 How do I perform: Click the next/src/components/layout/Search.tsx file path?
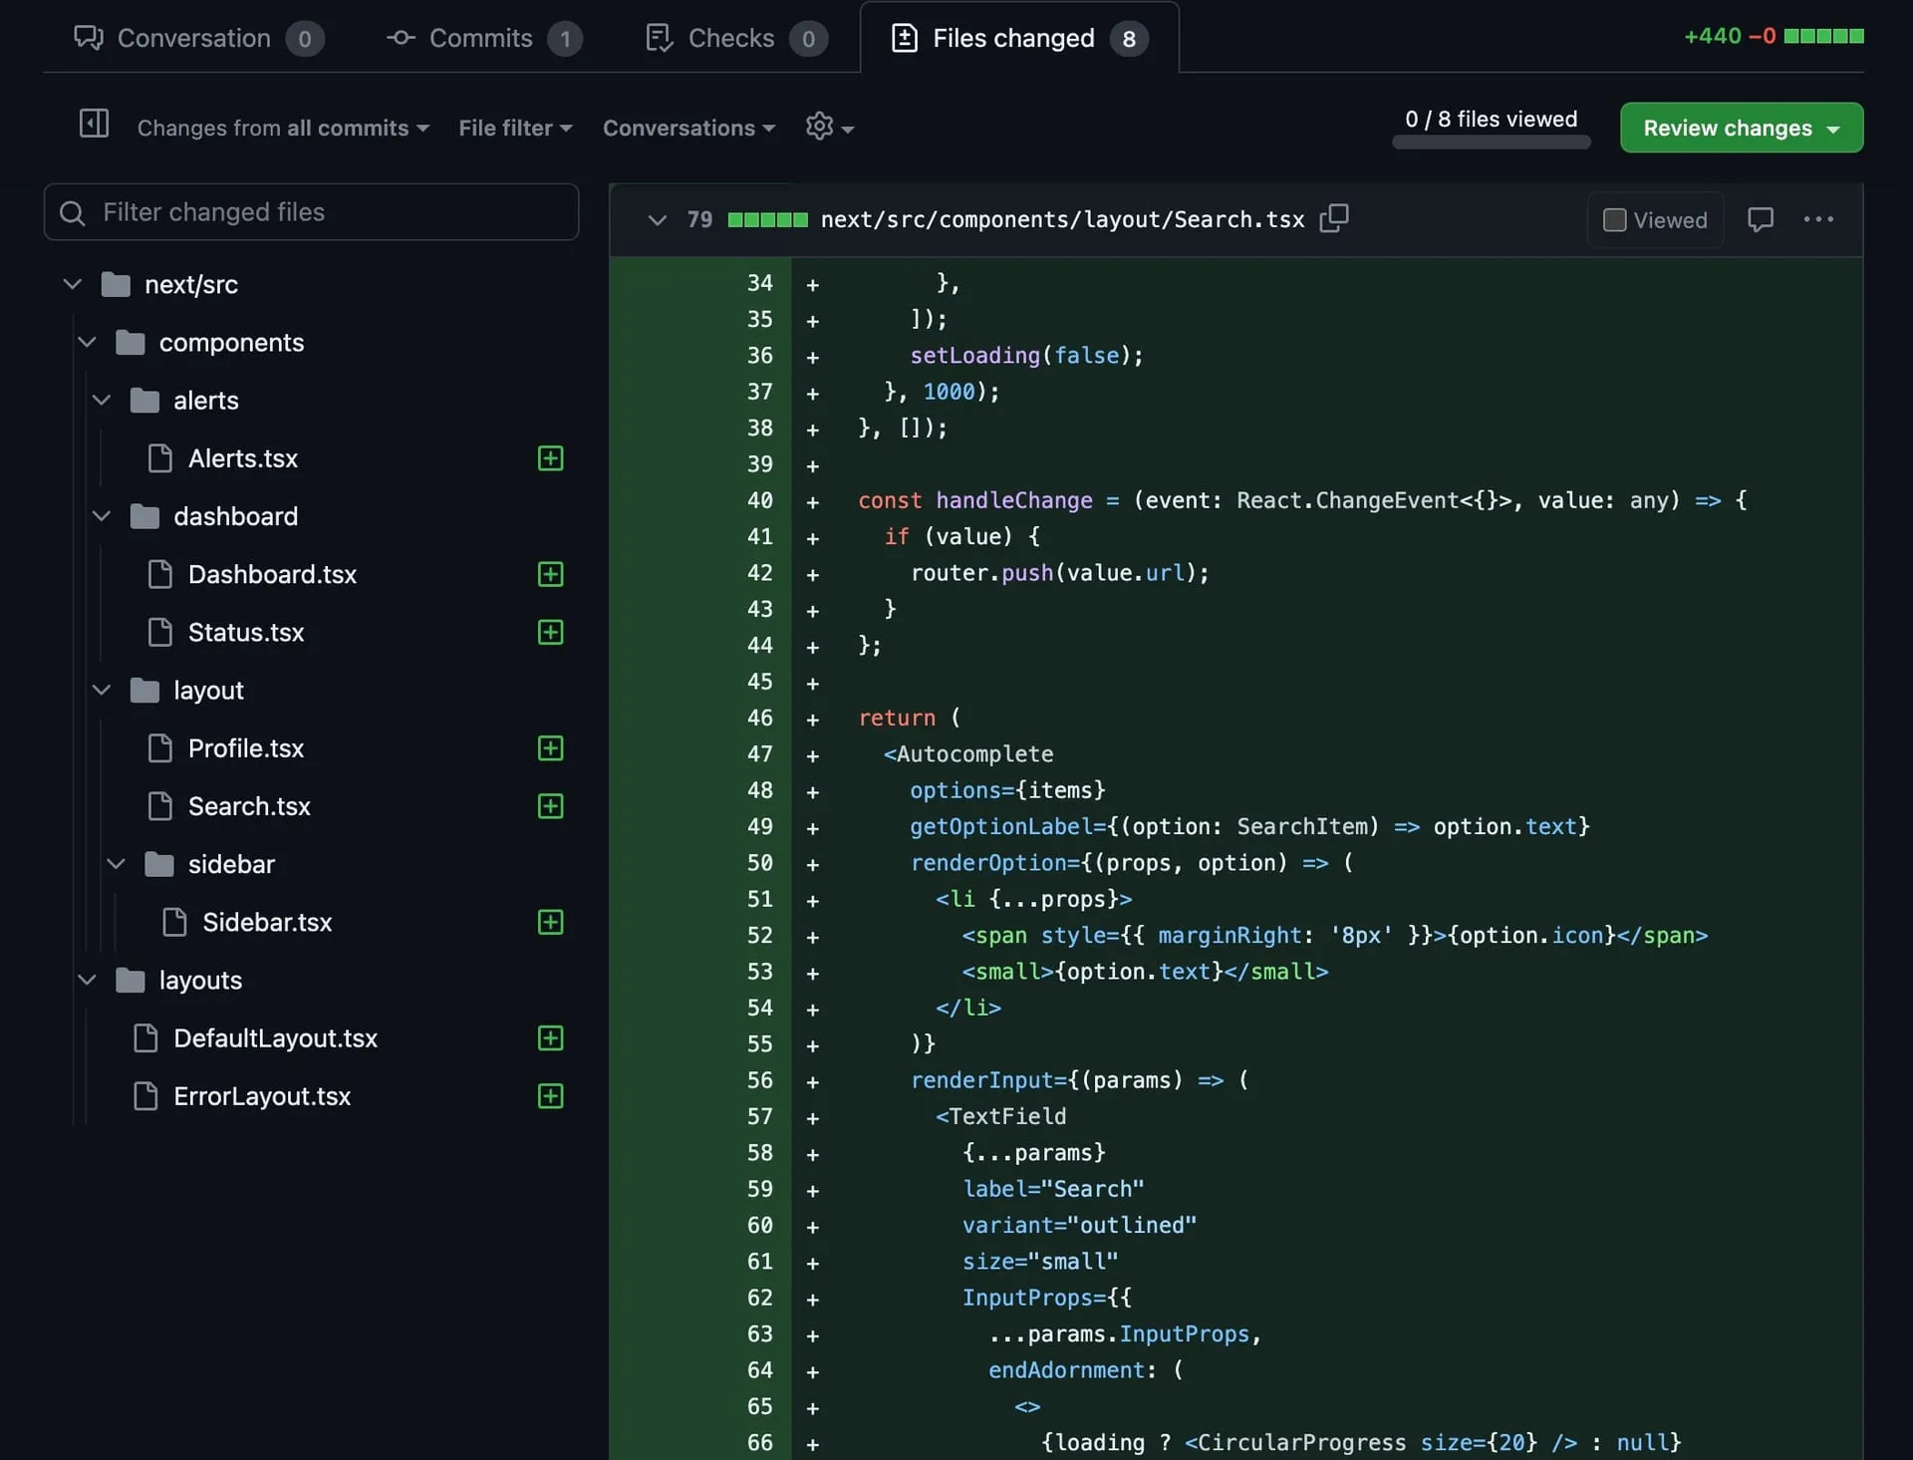coord(1062,219)
